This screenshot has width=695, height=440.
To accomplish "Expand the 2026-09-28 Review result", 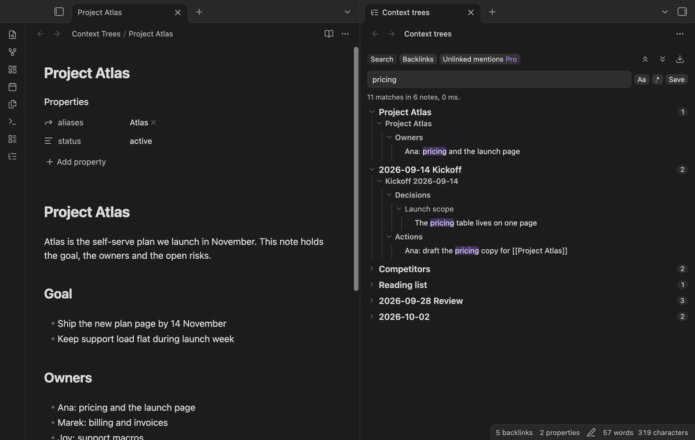I will pyautogui.click(x=372, y=300).
